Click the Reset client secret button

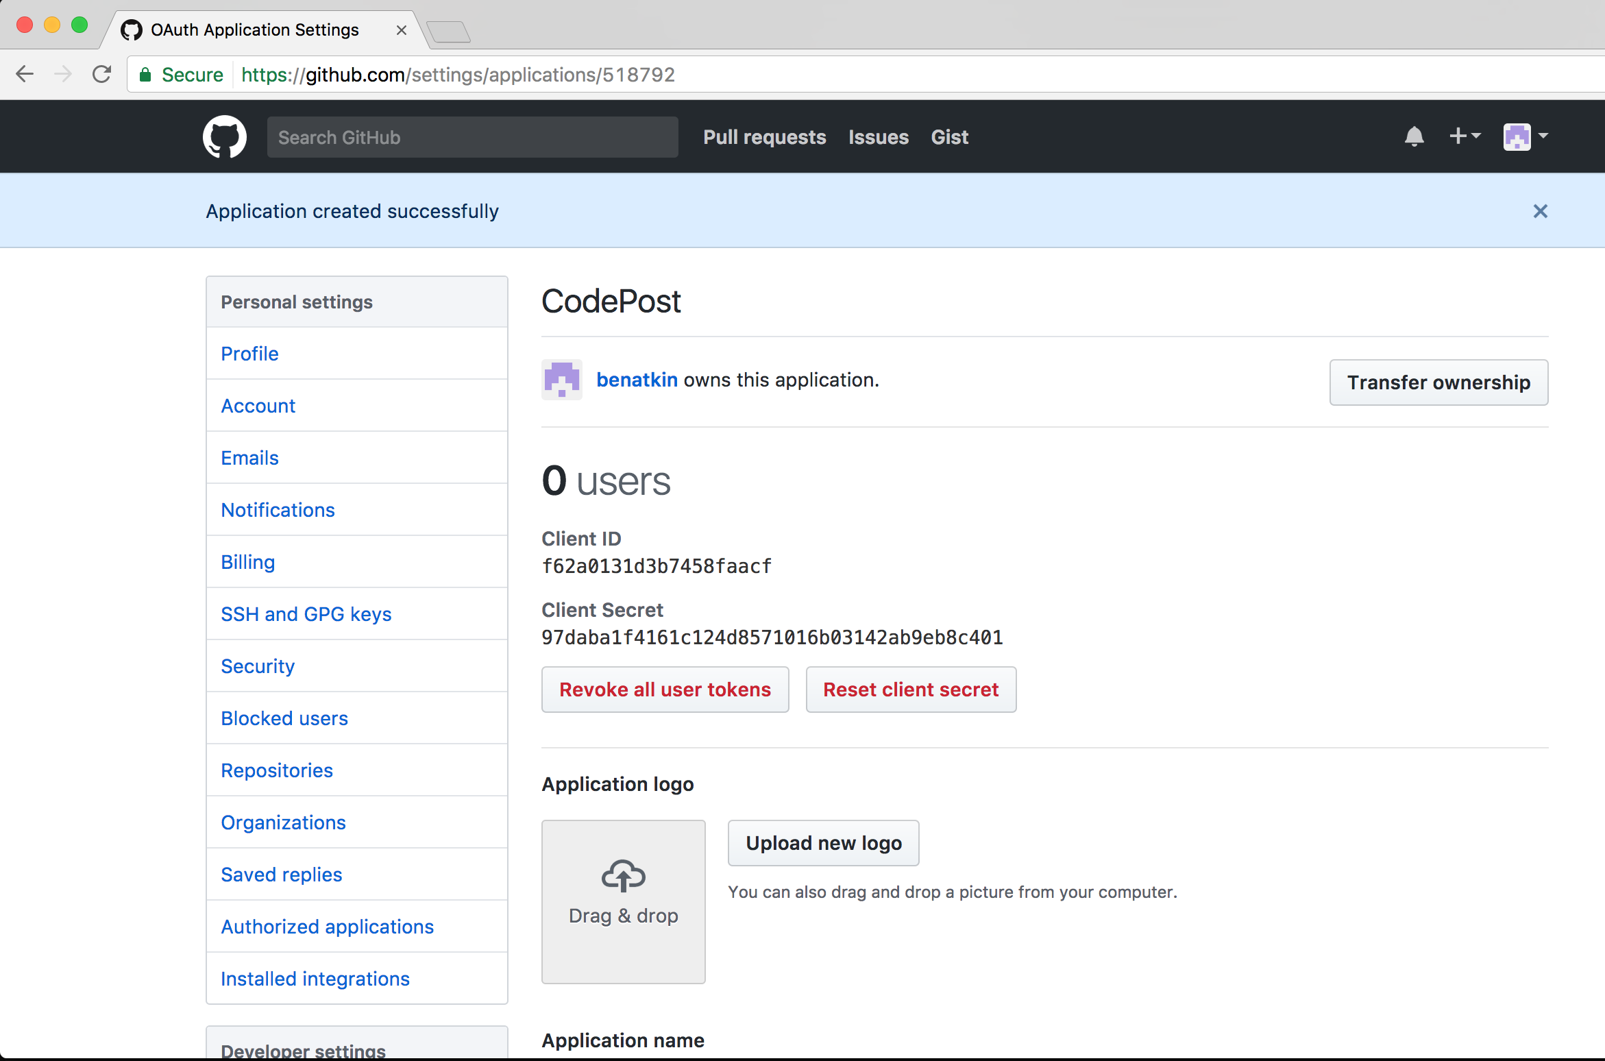click(911, 690)
